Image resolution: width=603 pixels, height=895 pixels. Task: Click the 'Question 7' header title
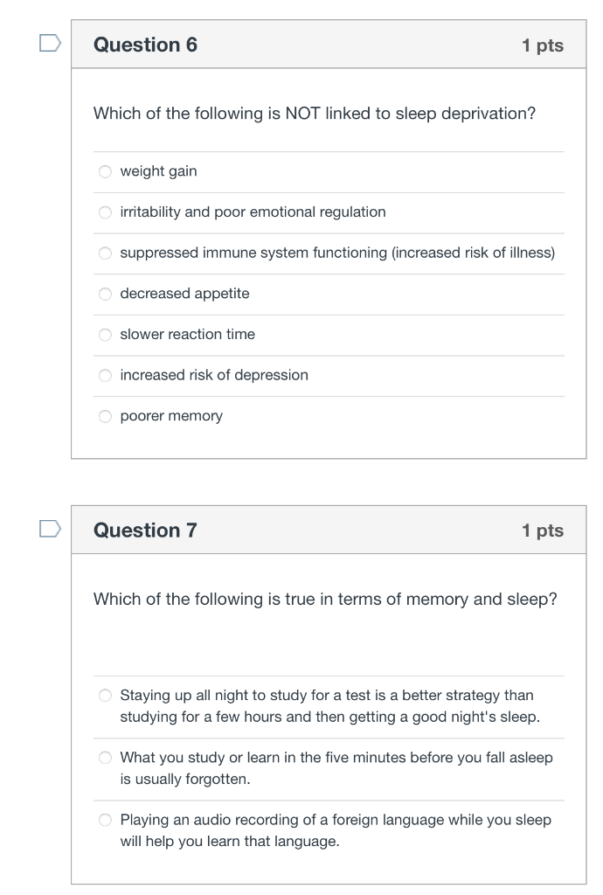pos(145,530)
